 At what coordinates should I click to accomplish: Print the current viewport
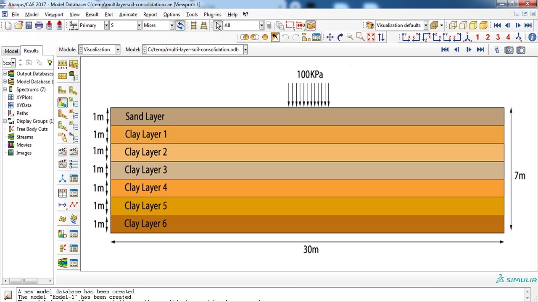pos(39,25)
